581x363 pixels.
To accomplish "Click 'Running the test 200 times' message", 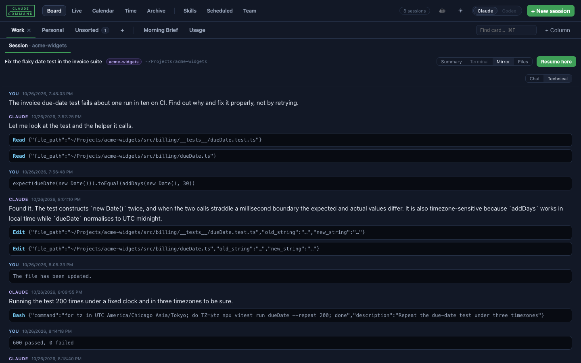I will click(121, 301).
